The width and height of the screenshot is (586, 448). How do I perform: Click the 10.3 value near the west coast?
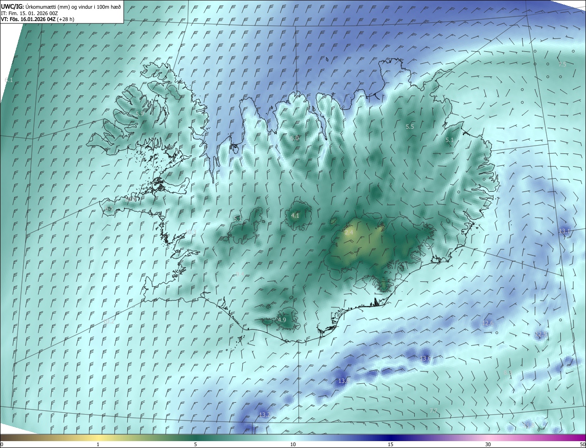click(190, 232)
